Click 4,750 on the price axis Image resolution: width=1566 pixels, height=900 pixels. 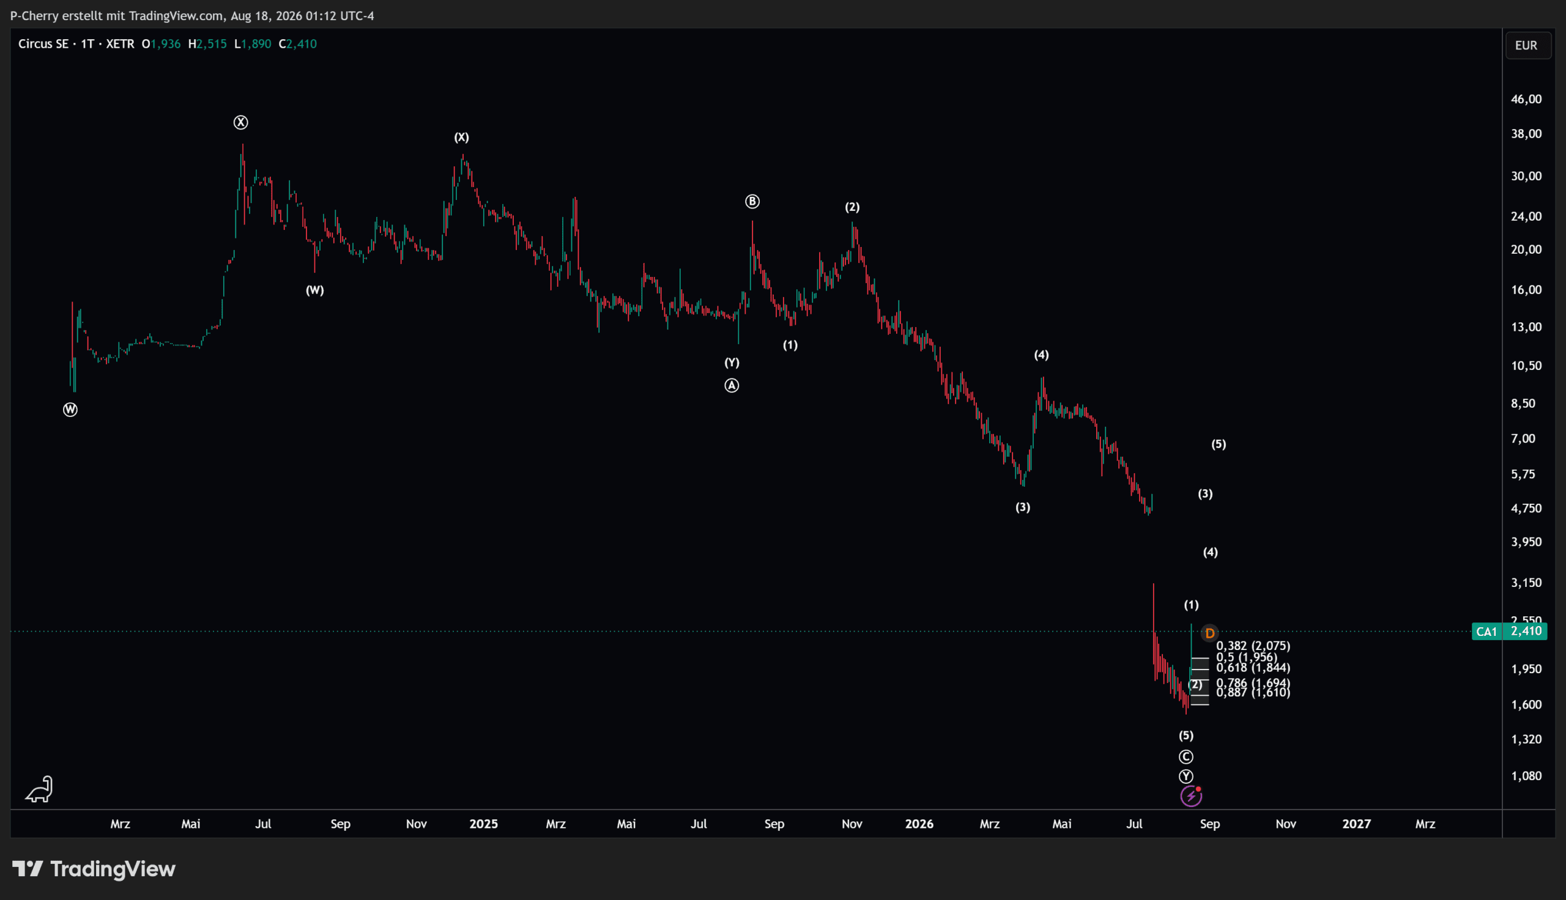click(x=1526, y=509)
